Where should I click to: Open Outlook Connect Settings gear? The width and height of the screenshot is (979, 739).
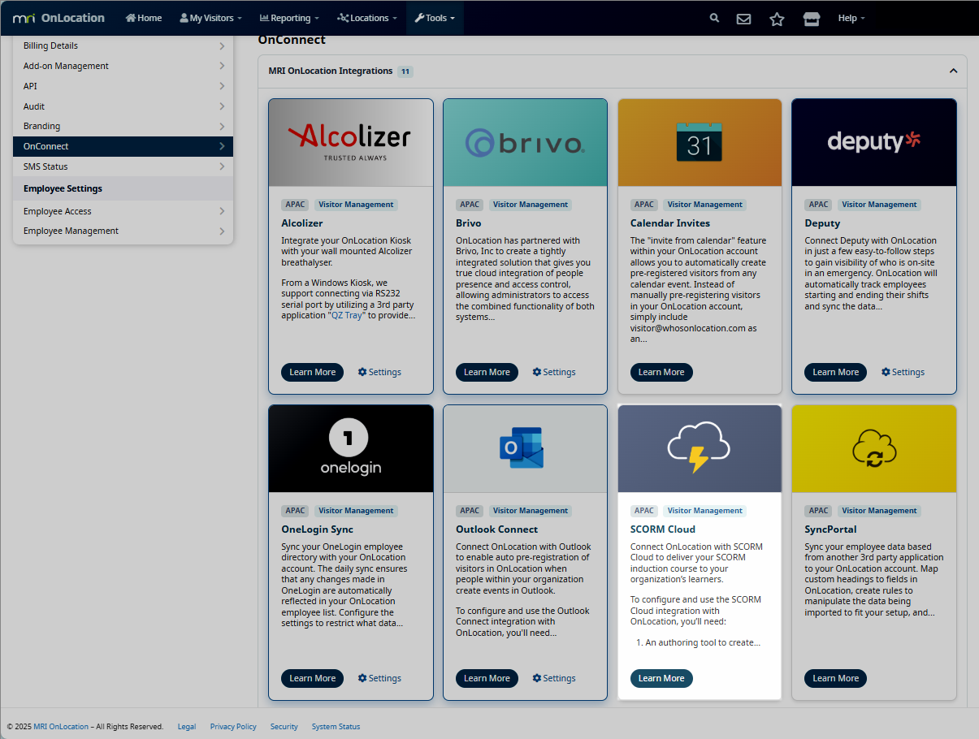554,678
